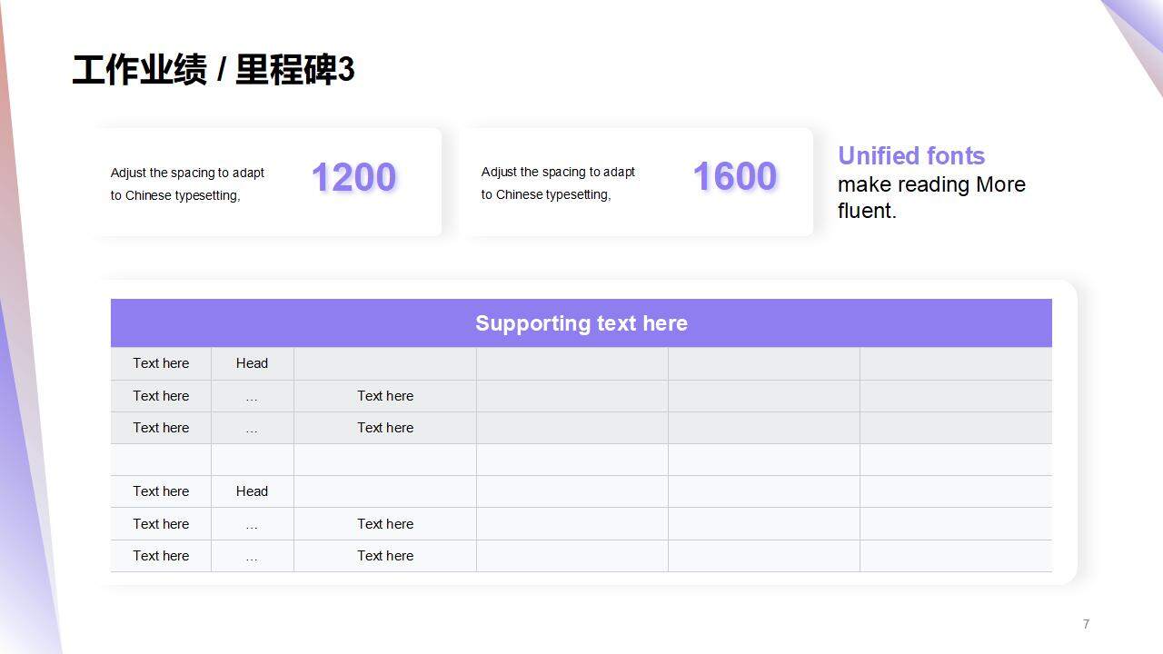The image size is (1163, 654).
Task: Select the spacing description beside 1200
Action: [188, 183]
